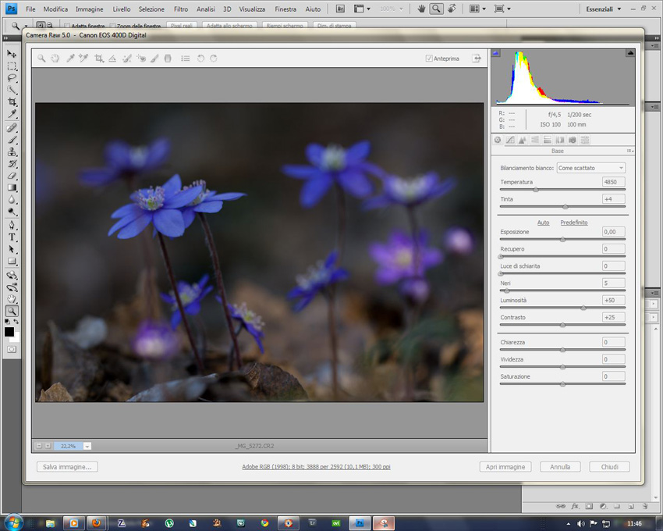Toggle shadow clipping warning in histogram
The width and height of the screenshot is (663, 531).
496,53
